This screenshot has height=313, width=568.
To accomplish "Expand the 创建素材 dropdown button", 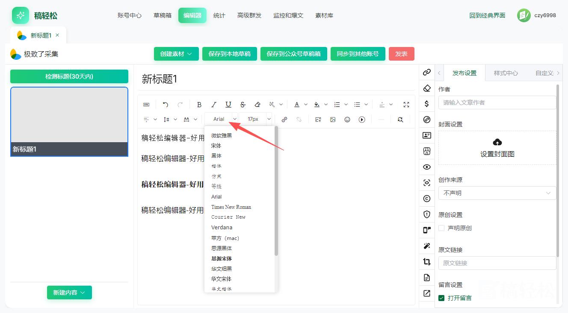I will [176, 54].
